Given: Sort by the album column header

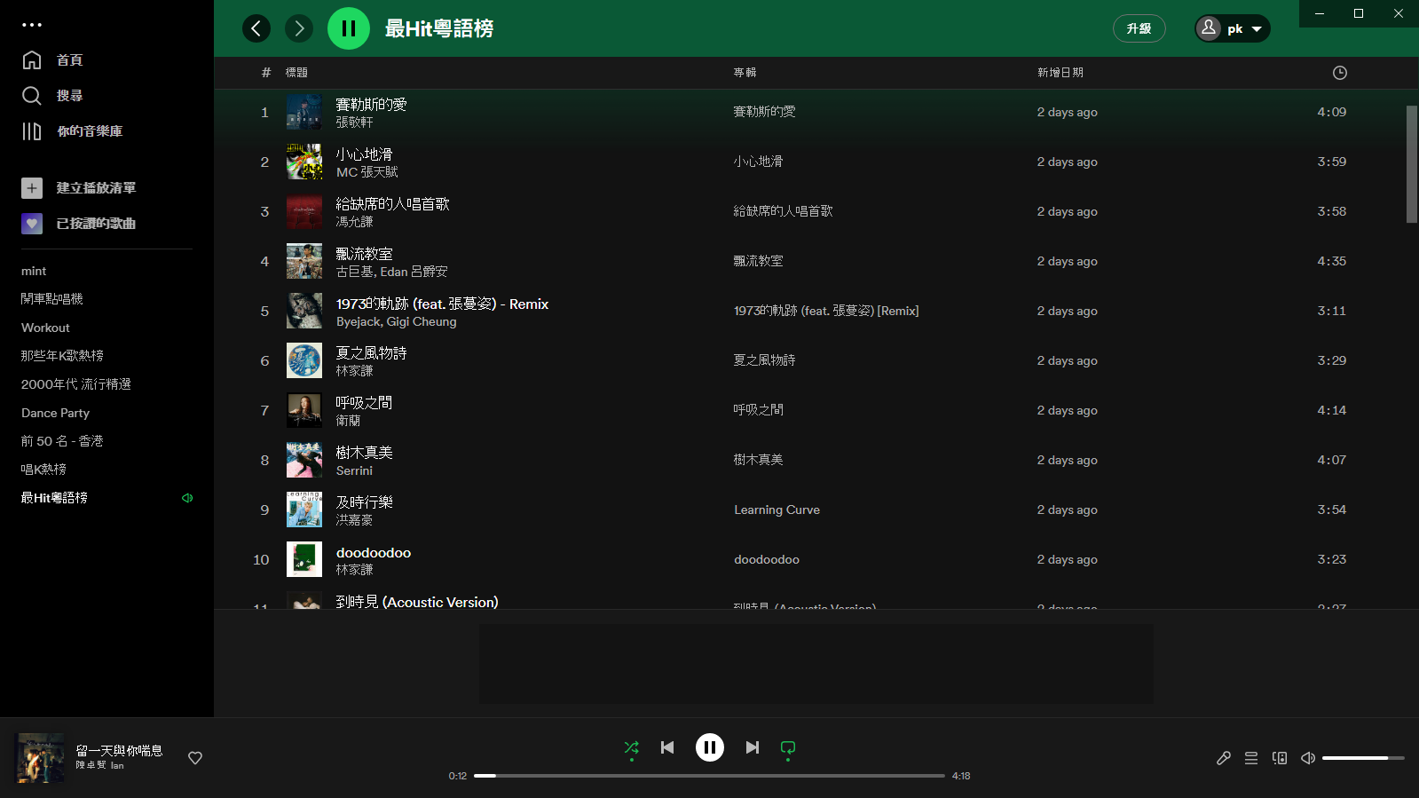Looking at the screenshot, I should pos(745,73).
